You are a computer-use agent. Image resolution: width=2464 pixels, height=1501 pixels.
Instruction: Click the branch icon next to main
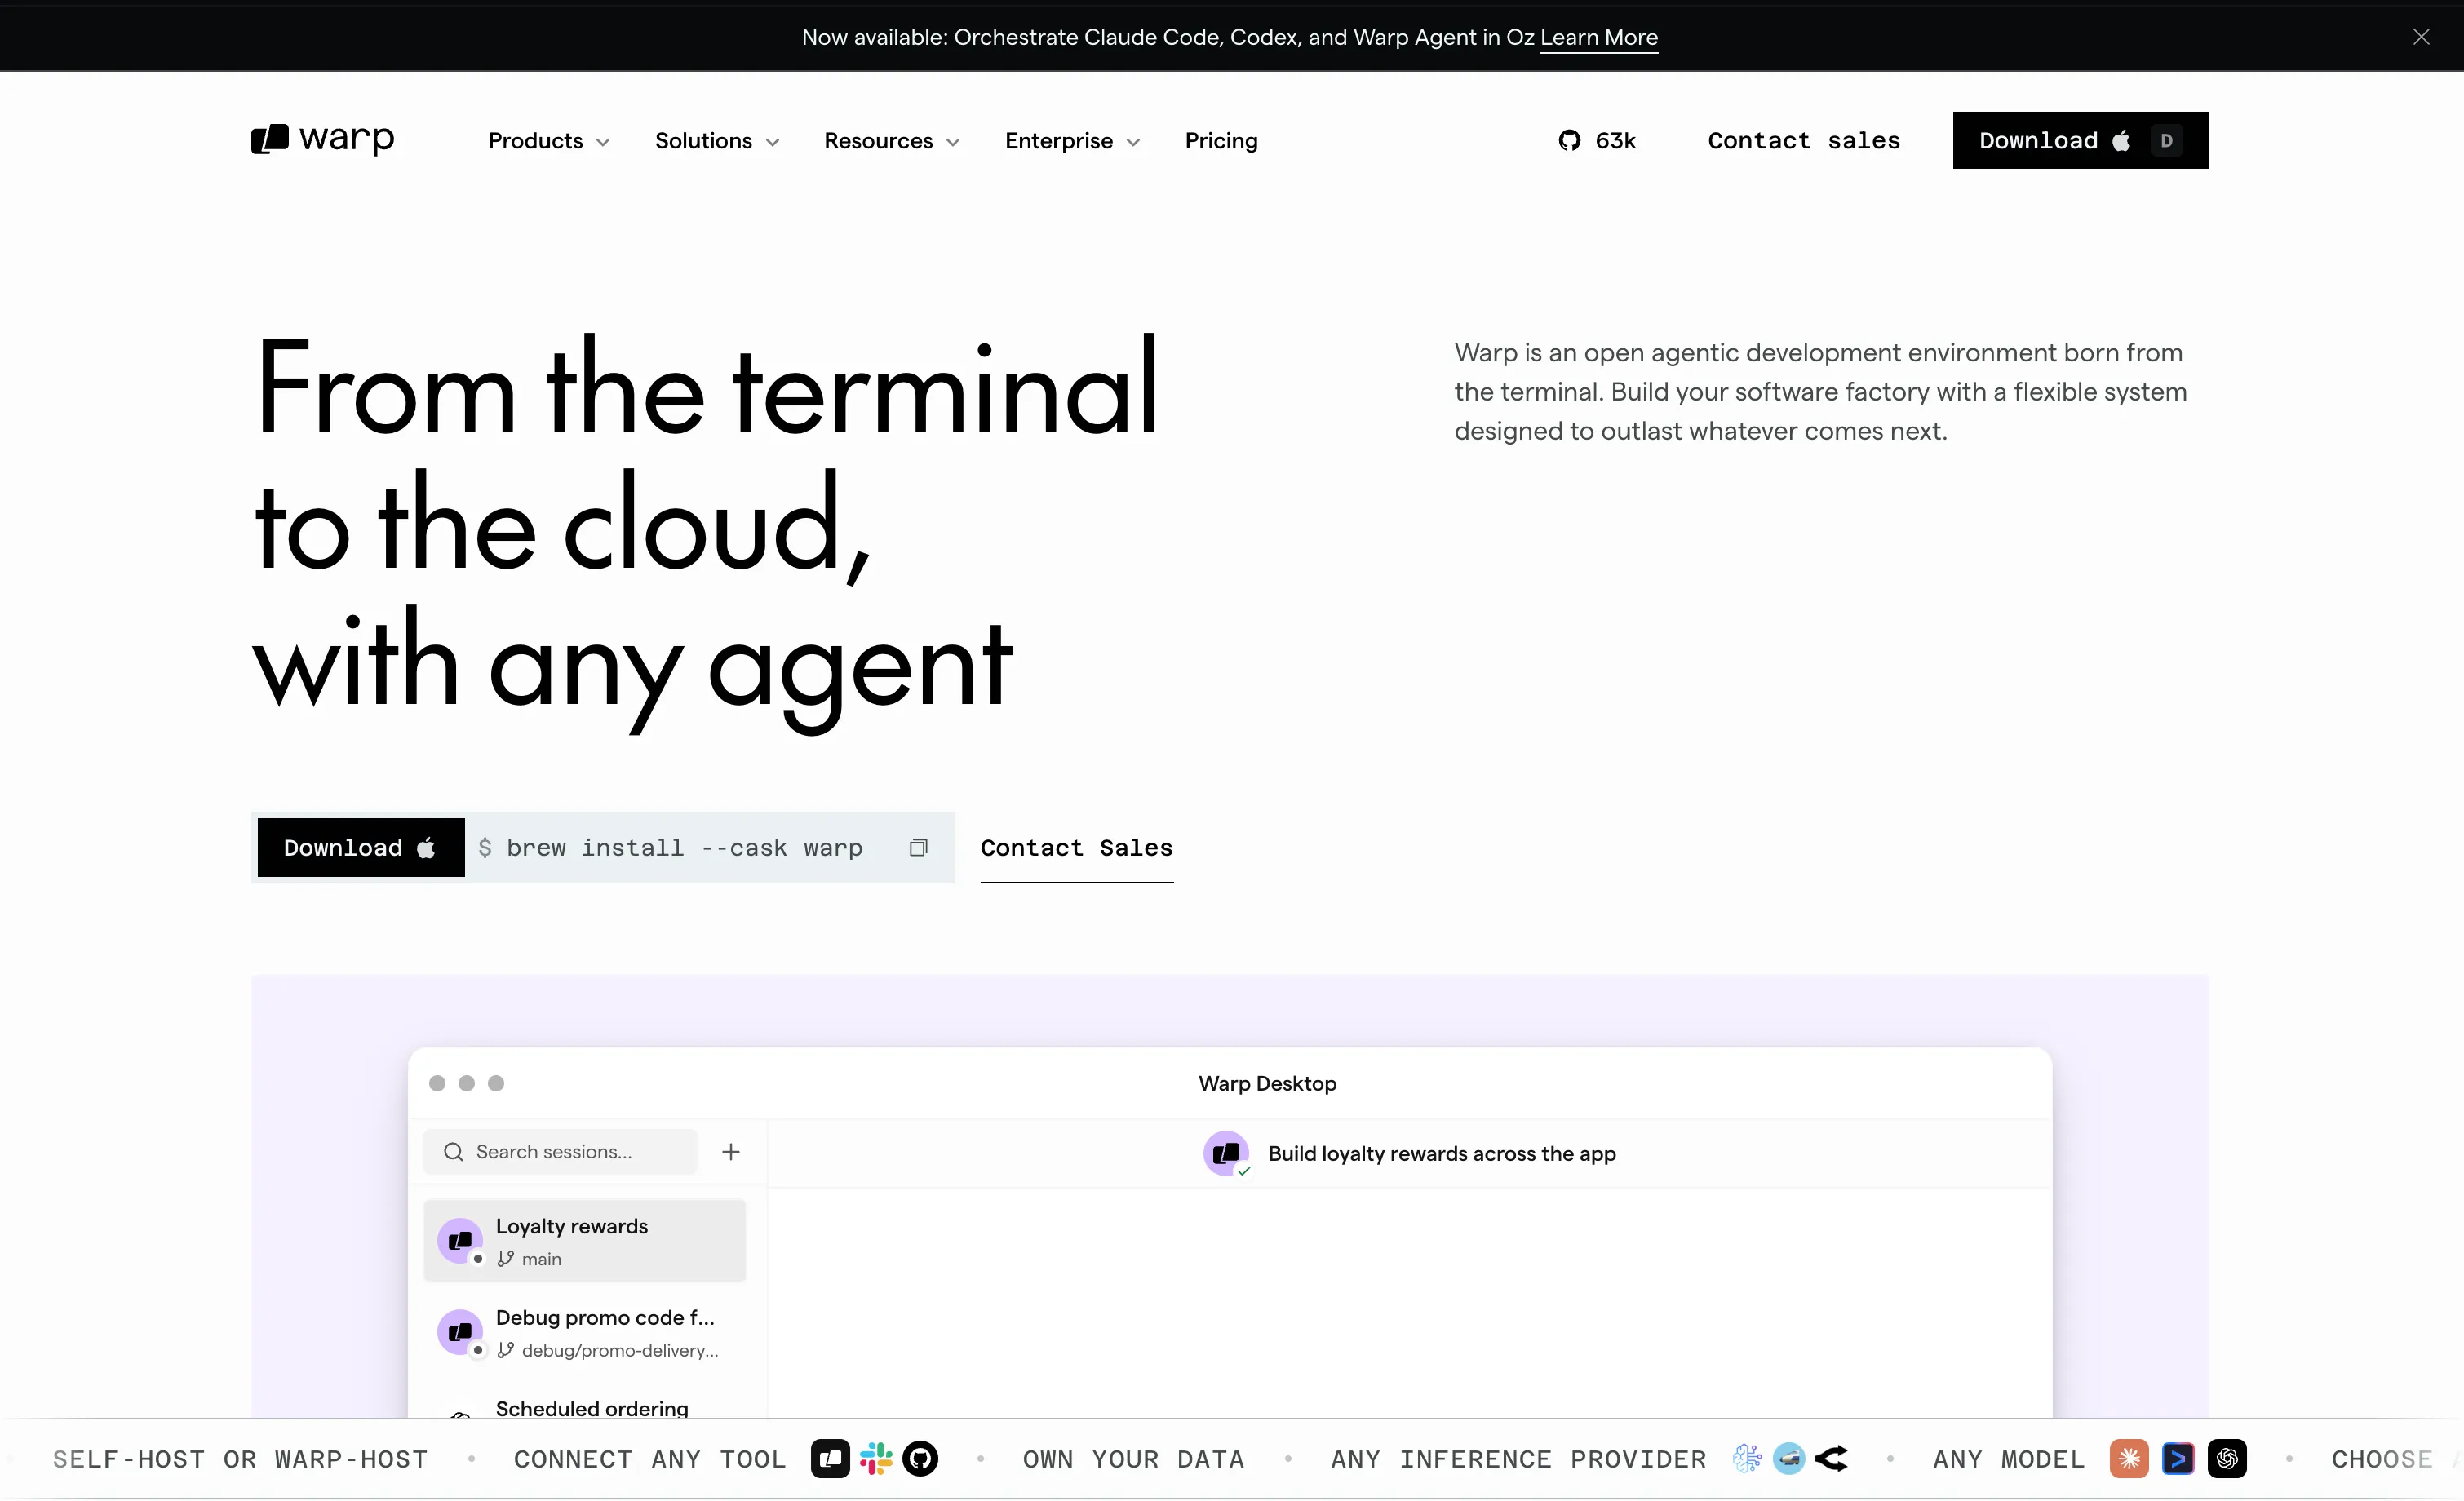tap(506, 1259)
